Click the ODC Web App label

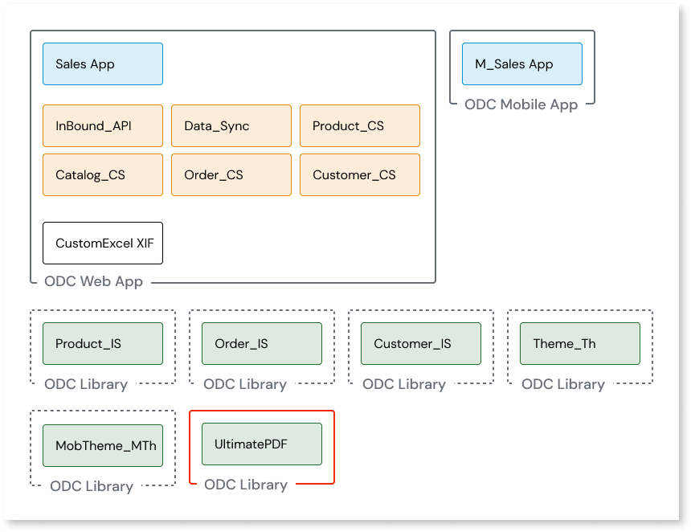pyautogui.click(x=93, y=281)
